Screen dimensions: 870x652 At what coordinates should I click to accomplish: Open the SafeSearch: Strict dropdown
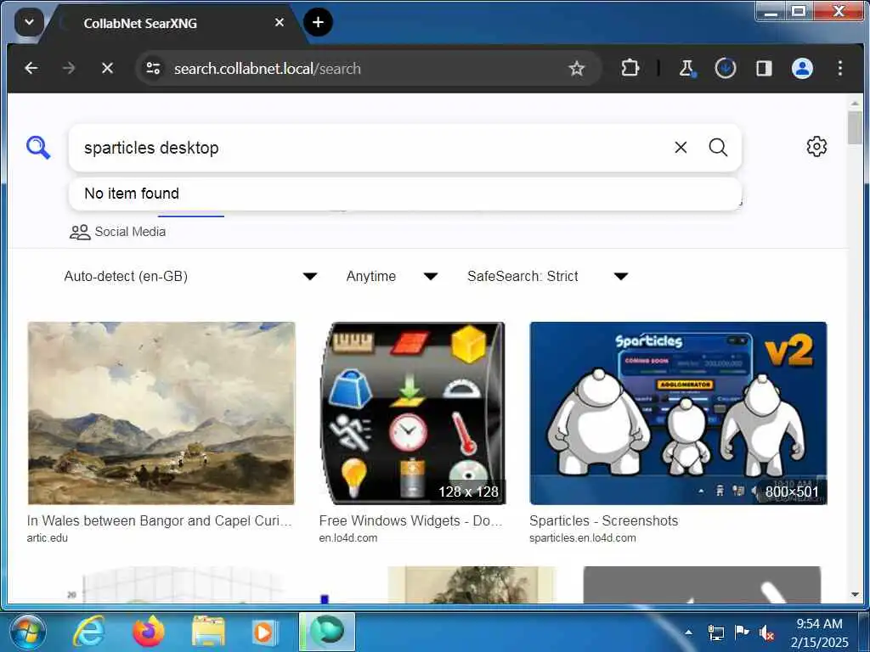pos(547,276)
